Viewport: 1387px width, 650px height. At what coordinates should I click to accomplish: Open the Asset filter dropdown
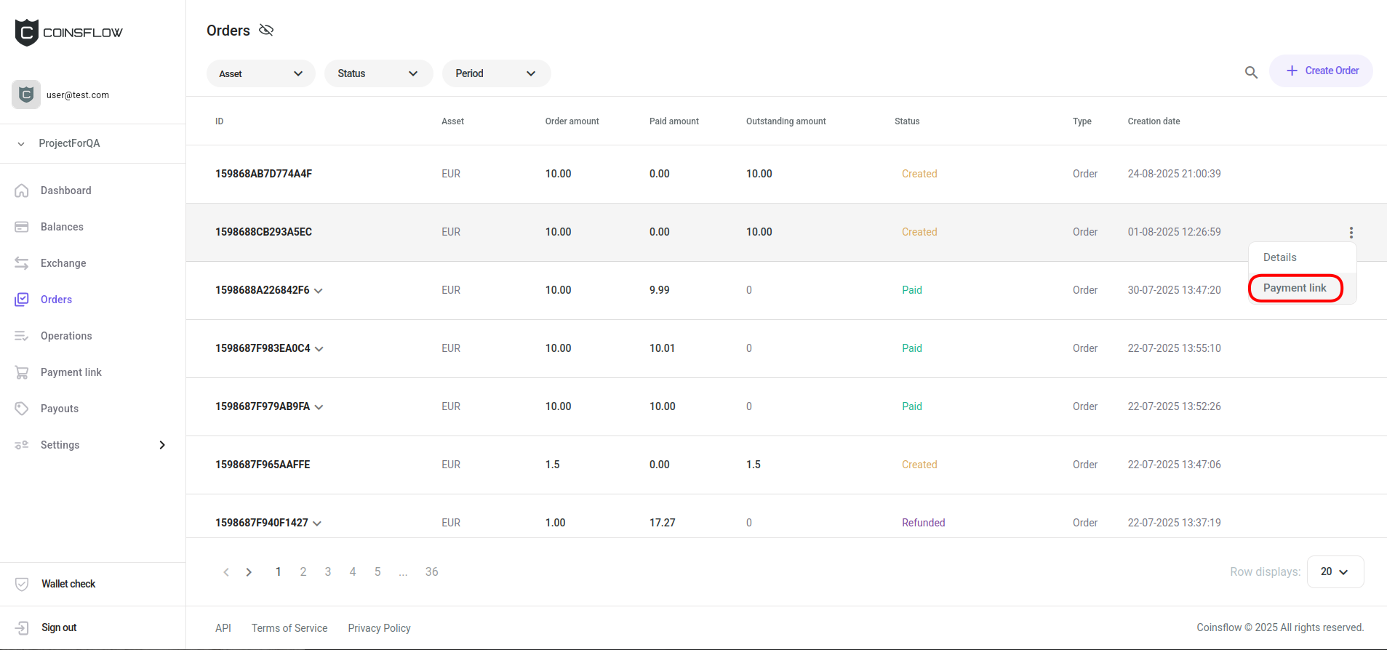pos(260,73)
